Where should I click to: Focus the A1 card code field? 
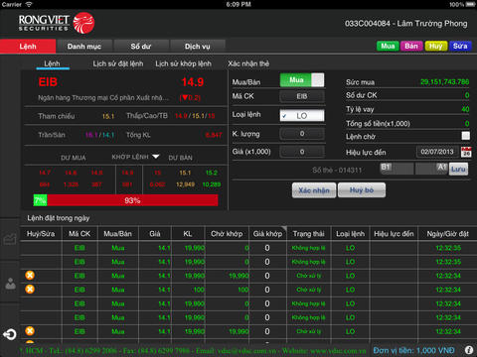point(431,169)
